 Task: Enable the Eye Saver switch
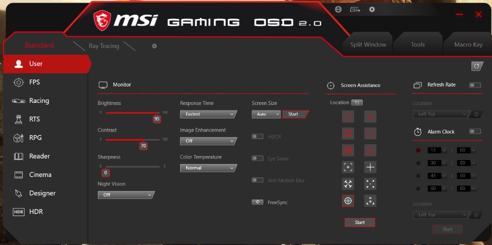pos(257,158)
